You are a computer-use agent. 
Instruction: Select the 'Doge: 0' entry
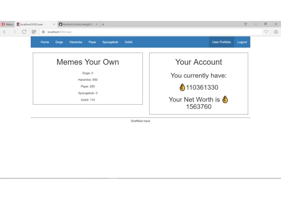pyautogui.click(x=88, y=73)
